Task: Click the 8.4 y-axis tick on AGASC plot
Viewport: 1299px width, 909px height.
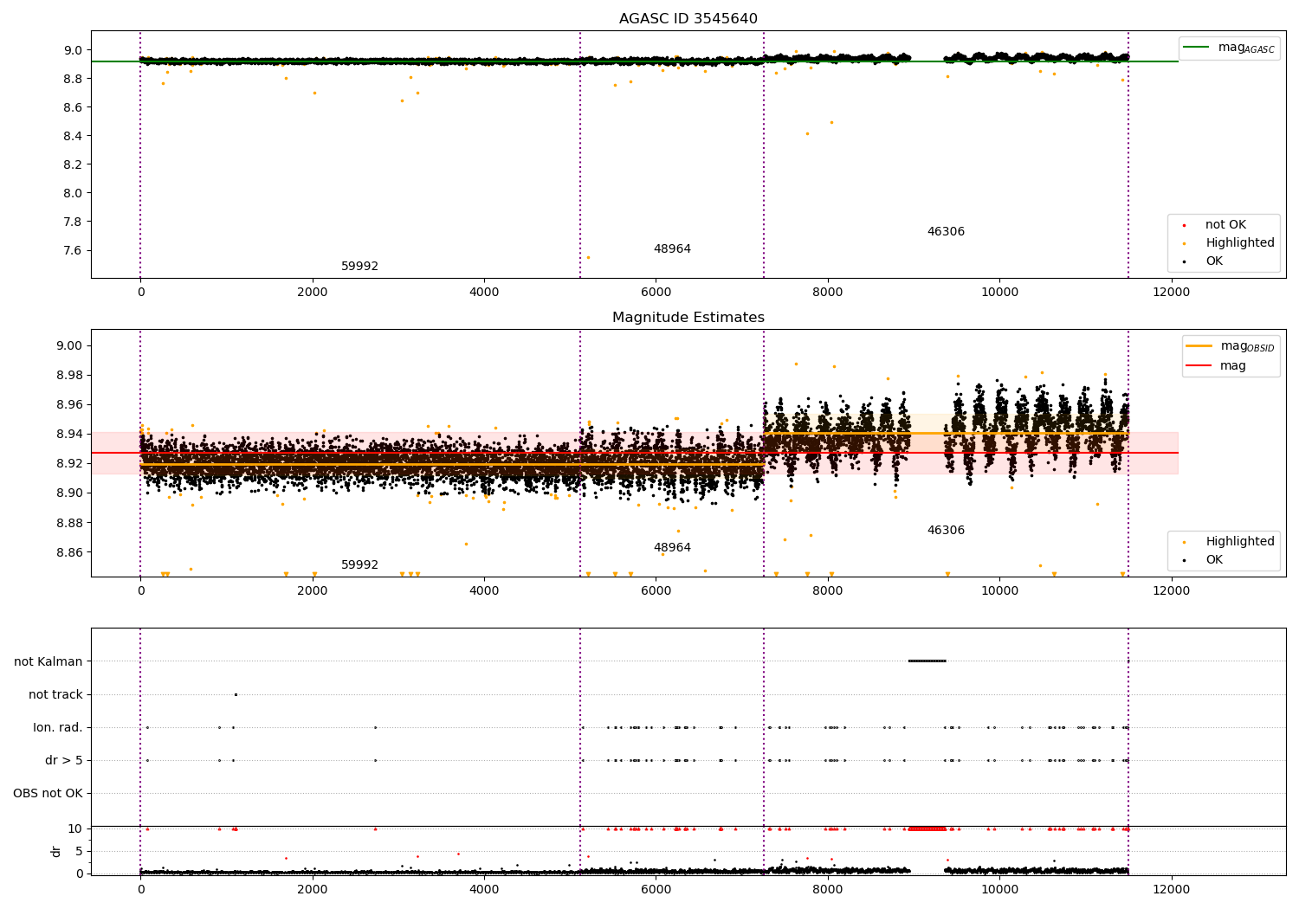Action: pyautogui.click(x=73, y=136)
